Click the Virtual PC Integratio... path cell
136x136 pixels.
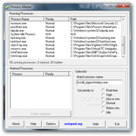coord(95,49)
